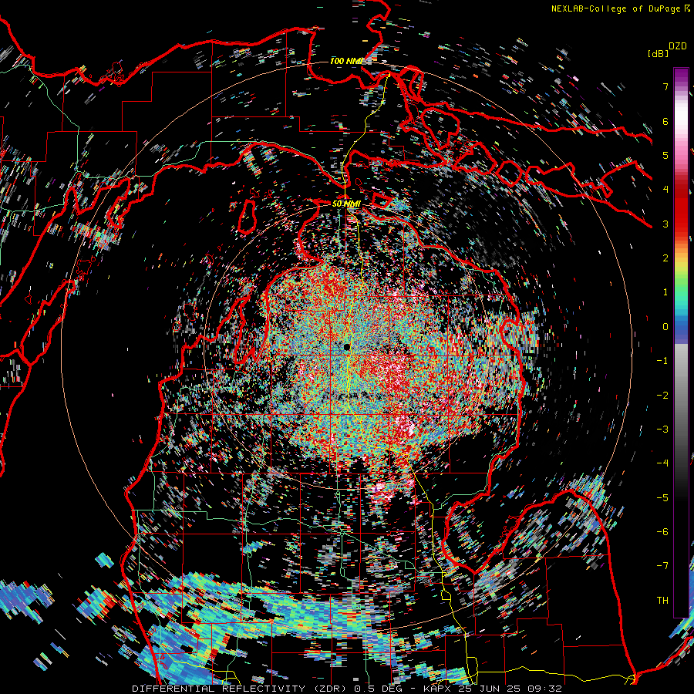Click the 2 value on the color scale

665,258
